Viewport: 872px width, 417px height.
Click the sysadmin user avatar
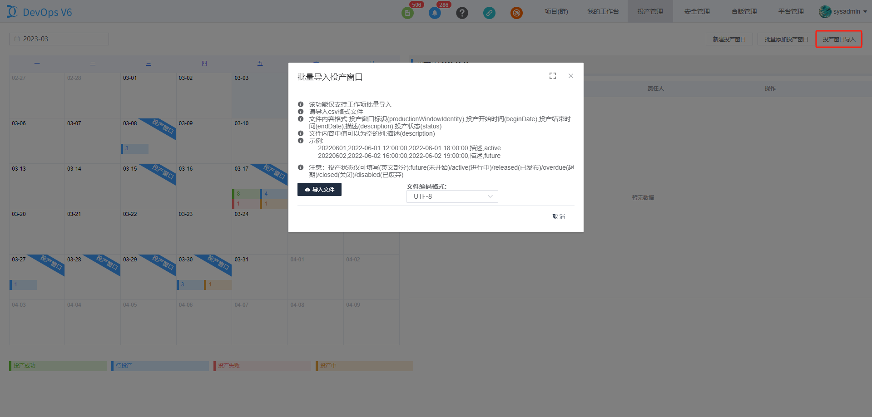pyautogui.click(x=825, y=12)
